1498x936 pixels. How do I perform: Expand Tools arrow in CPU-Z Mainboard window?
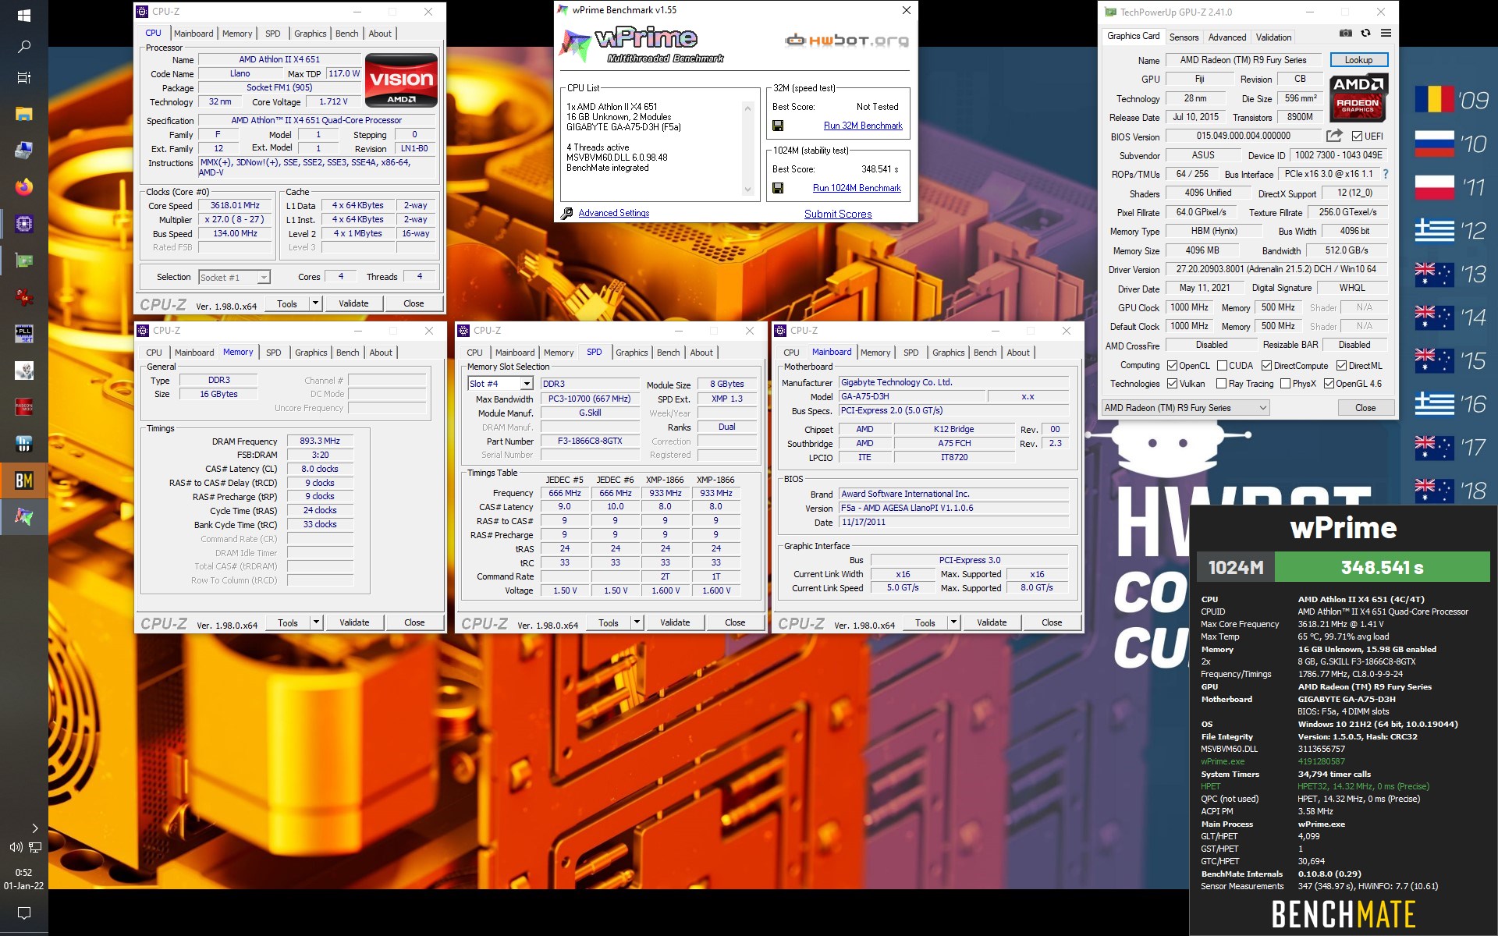tap(953, 622)
